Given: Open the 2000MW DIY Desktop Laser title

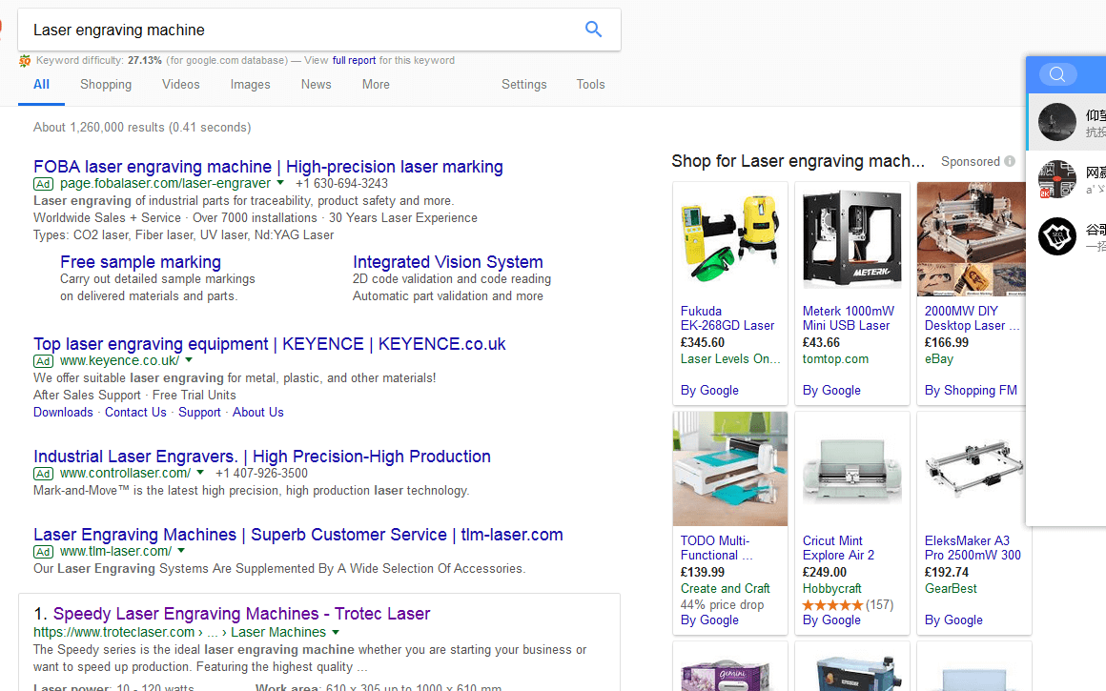Looking at the screenshot, I should tap(972, 318).
